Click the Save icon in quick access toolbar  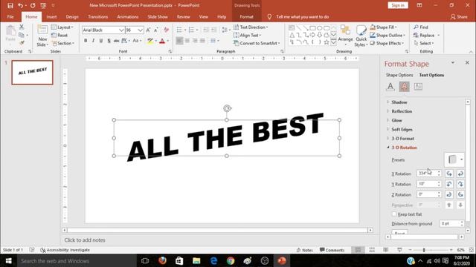(10, 5)
